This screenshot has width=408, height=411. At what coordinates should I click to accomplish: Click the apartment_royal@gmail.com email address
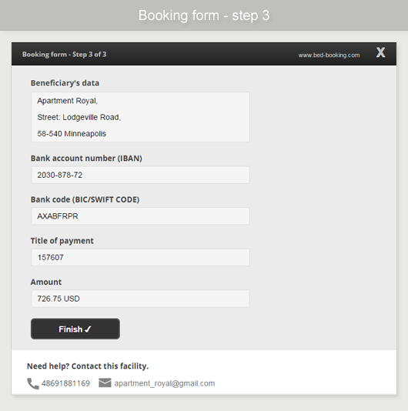pos(165,383)
